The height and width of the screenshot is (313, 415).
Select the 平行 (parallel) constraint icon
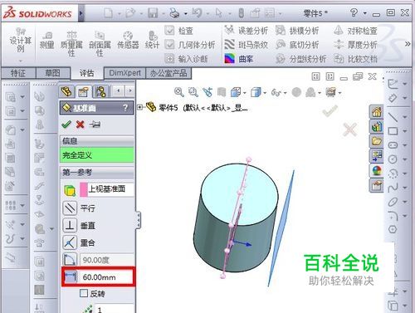[70, 208]
